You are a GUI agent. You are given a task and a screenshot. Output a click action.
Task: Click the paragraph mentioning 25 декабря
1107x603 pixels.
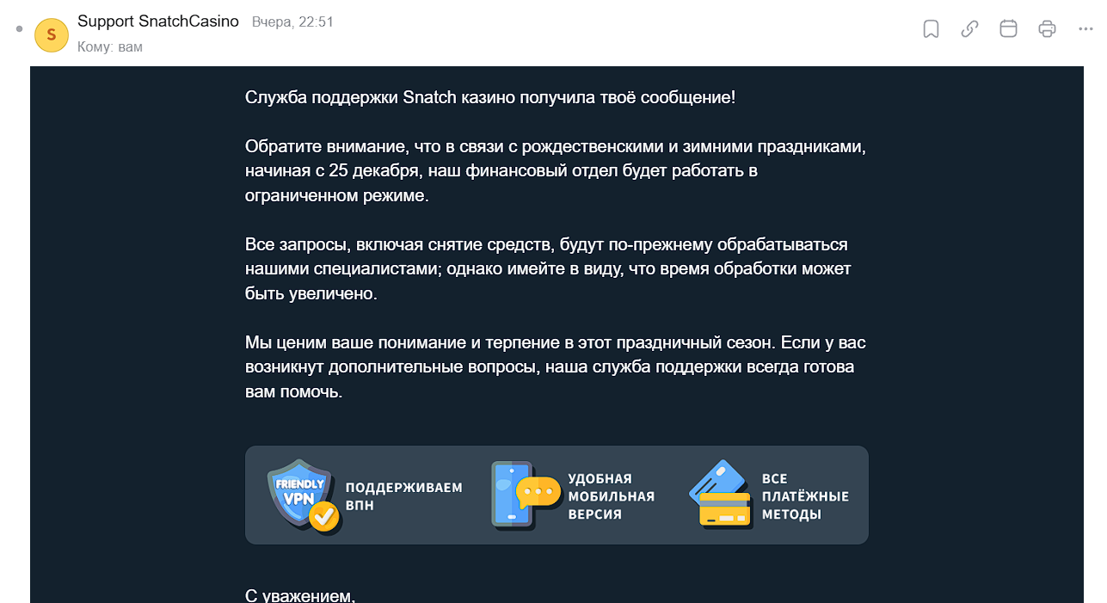[556, 170]
